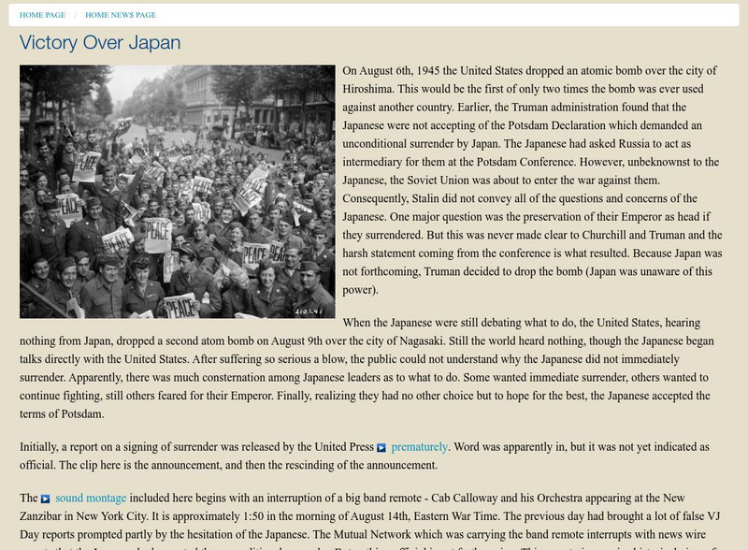The width and height of the screenshot is (748, 550).
Task: Click the words 'Churchill and Truman'
Action: [x=634, y=235]
